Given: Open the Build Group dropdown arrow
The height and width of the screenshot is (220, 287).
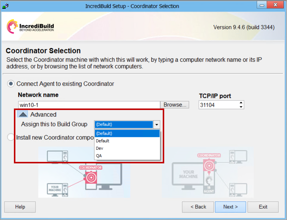Looking at the screenshot, I should pyautogui.click(x=157, y=125).
